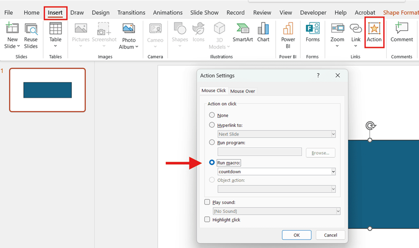Tick the Highlight click checkbox
The image size is (419, 248).
[207, 219]
